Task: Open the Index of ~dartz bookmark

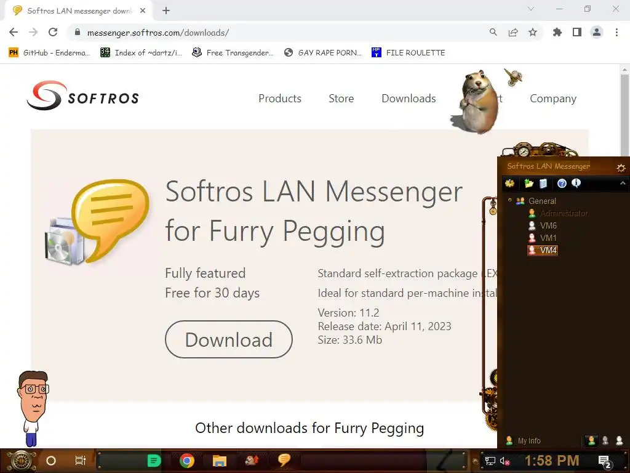Action: (x=141, y=53)
